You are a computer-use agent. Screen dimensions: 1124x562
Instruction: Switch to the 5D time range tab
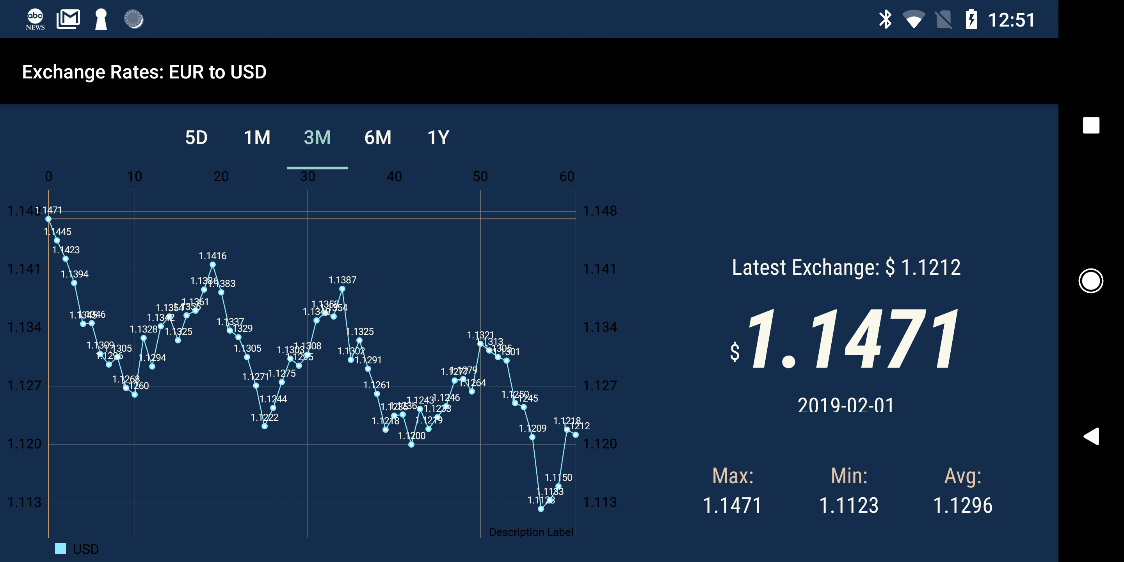coord(196,138)
